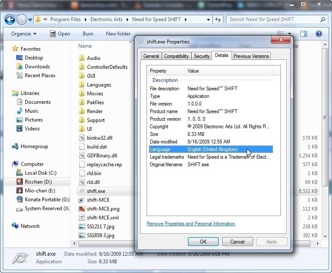Switch to the Compatibility tab
The image size is (332, 273).
click(176, 56)
